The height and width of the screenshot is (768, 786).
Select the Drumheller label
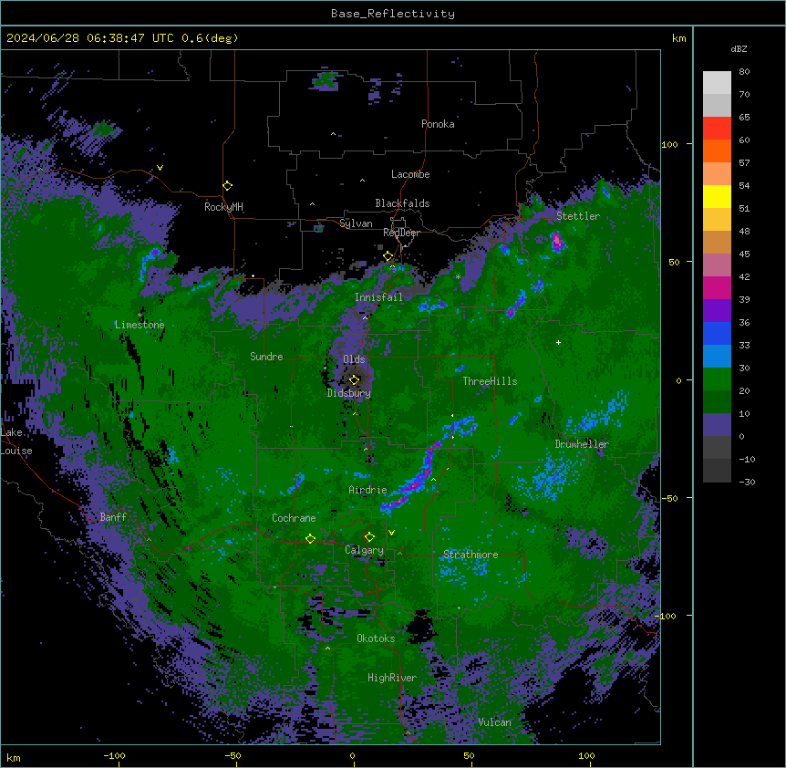tap(582, 444)
